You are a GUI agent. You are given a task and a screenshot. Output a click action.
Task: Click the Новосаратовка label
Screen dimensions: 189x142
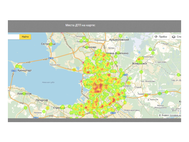132,110
